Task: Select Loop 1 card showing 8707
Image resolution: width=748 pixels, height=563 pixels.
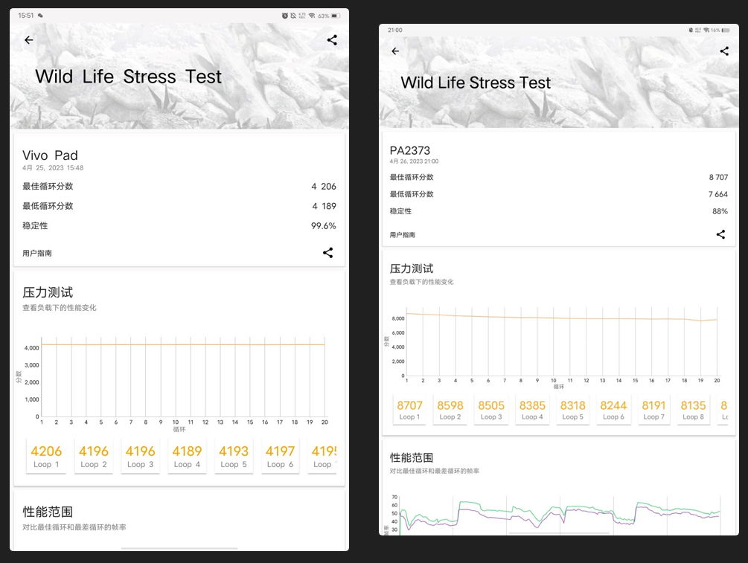Action: pos(410,410)
